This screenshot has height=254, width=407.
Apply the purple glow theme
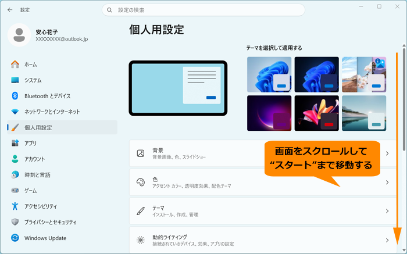click(x=269, y=113)
